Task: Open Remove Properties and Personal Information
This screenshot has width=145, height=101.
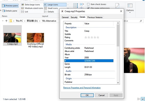Action: [x=82, y=88]
